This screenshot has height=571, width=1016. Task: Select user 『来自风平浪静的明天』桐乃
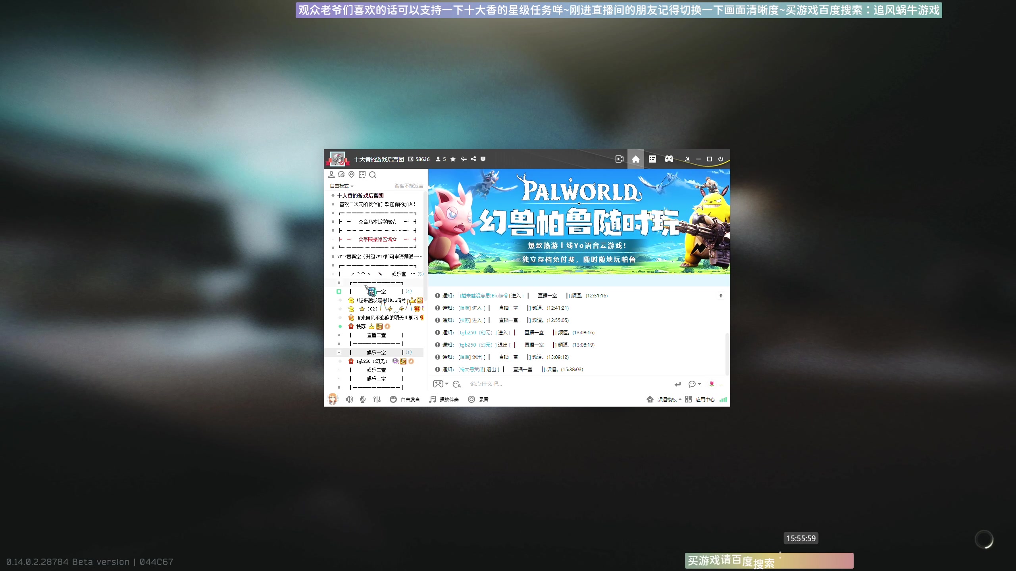click(387, 318)
